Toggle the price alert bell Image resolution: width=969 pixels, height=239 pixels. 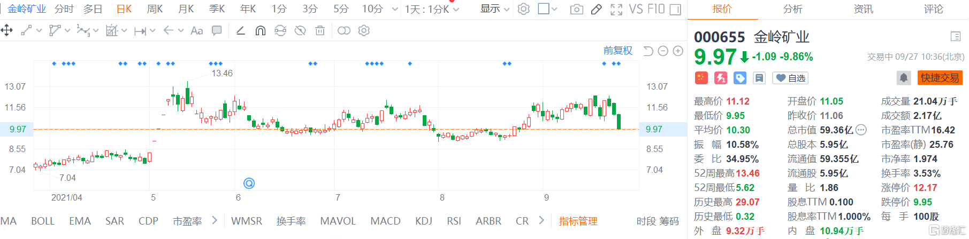click(x=904, y=78)
